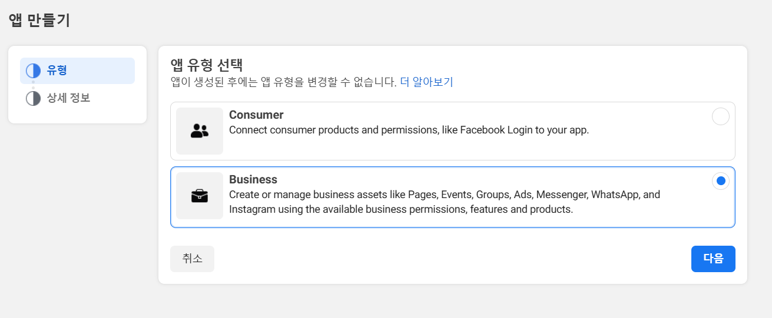This screenshot has width=772, height=318.
Task: Click the Business description mentioning WhatsApp
Action: [x=445, y=202]
